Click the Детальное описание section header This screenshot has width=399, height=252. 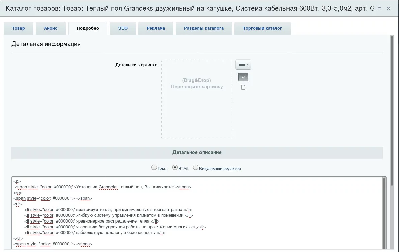(x=197, y=152)
